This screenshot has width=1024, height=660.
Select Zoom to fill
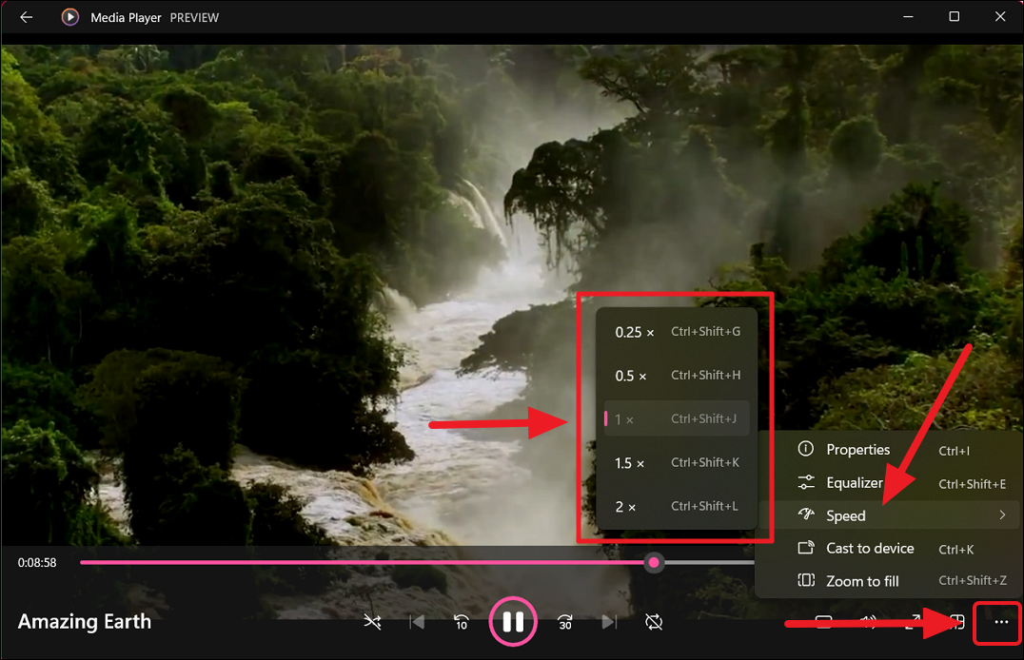tap(862, 580)
